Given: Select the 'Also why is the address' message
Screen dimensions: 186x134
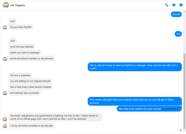Looking at the screenshot, I should point(149,109).
